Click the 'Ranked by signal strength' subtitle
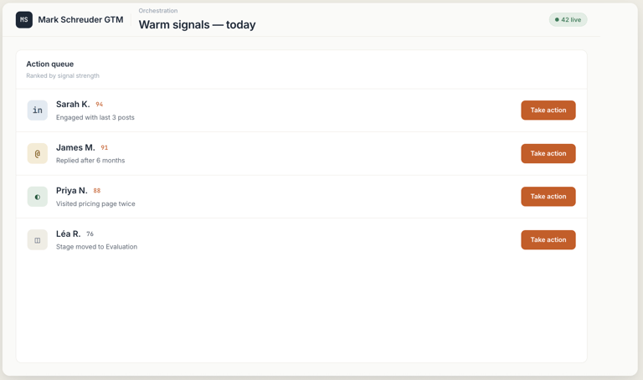 [63, 75]
